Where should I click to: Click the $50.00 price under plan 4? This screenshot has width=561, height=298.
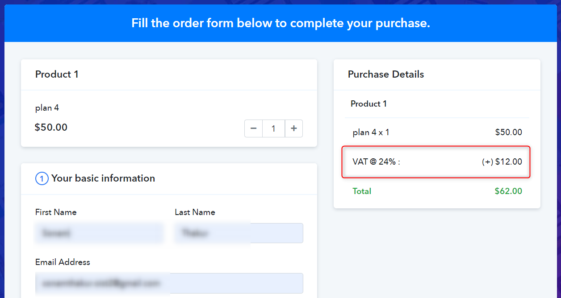(51, 128)
